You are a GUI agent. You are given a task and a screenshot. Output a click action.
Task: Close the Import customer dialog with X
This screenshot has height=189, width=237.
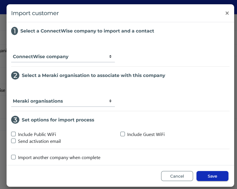click(227, 13)
